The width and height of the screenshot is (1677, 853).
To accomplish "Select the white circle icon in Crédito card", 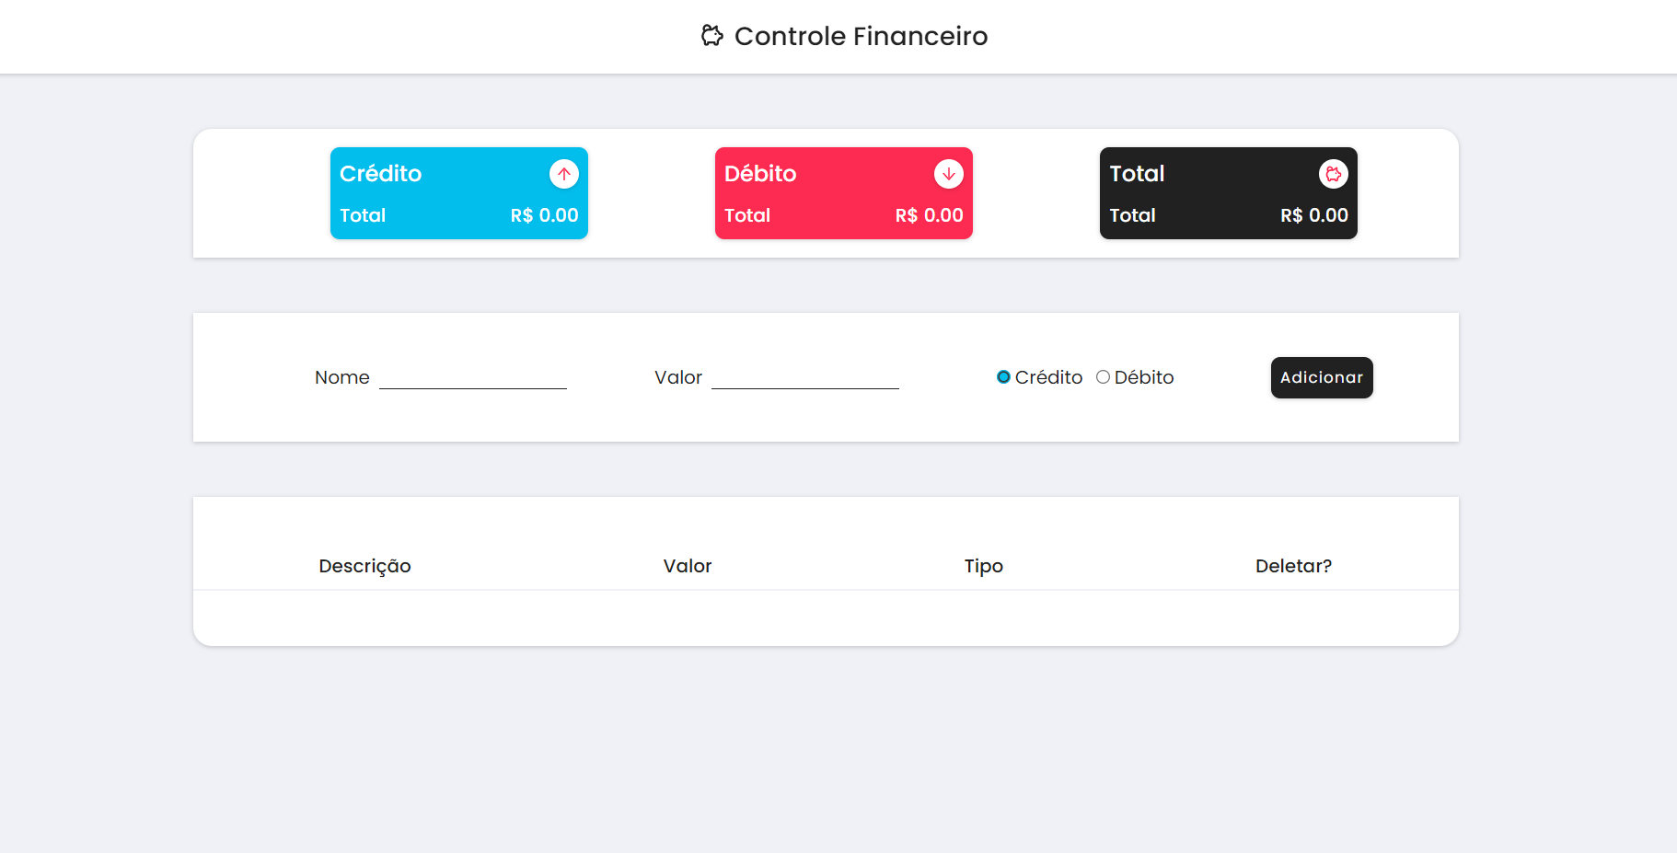I will click(564, 174).
